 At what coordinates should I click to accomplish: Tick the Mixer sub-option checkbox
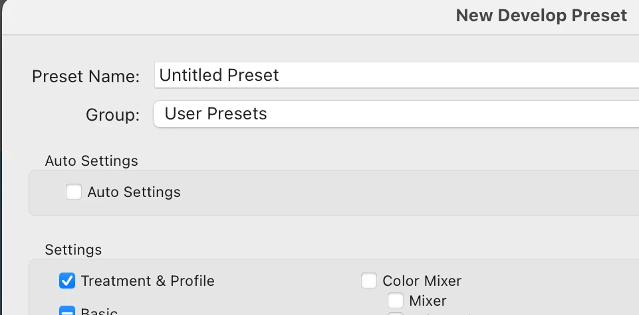click(x=396, y=301)
